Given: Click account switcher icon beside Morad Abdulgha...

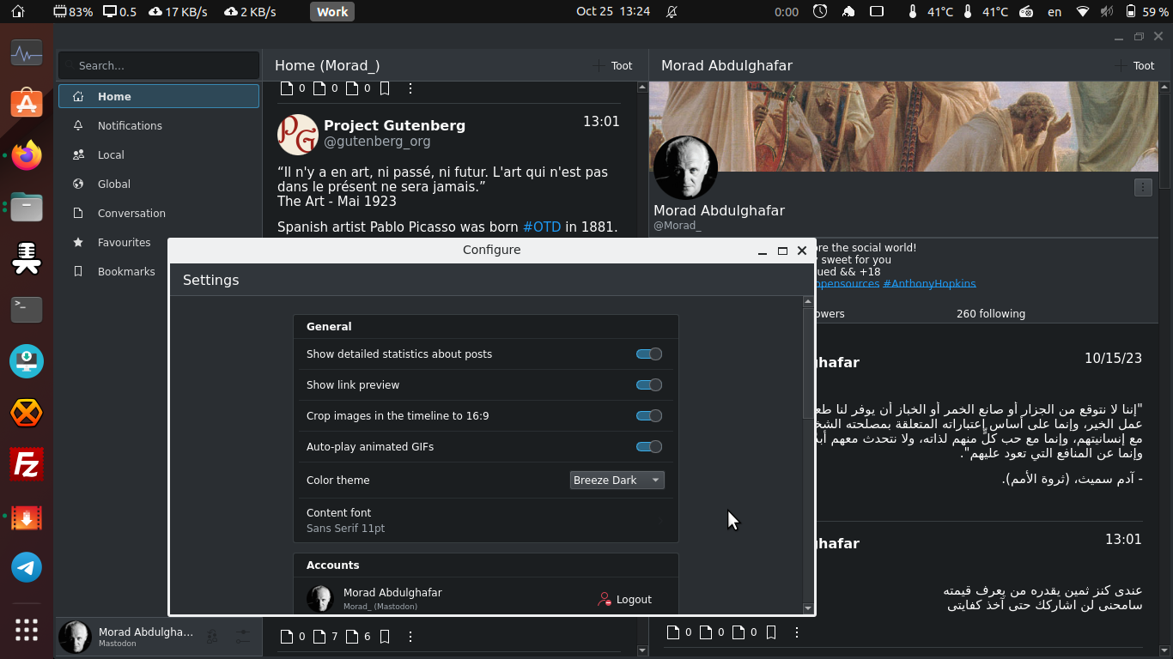Looking at the screenshot, I should click(x=211, y=637).
